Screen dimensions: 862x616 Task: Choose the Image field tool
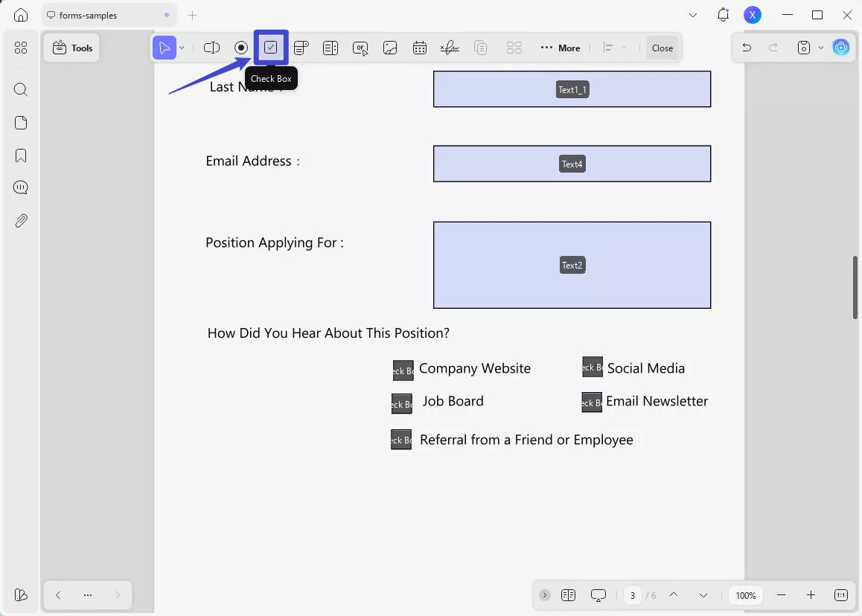pyautogui.click(x=390, y=47)
